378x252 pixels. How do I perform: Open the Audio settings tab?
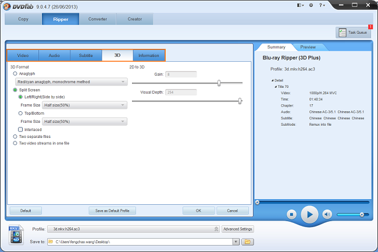tap(54, 55)
